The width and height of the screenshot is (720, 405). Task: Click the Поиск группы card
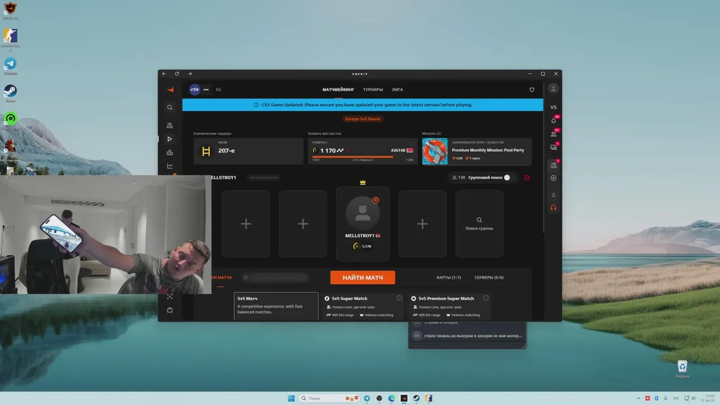479,224
